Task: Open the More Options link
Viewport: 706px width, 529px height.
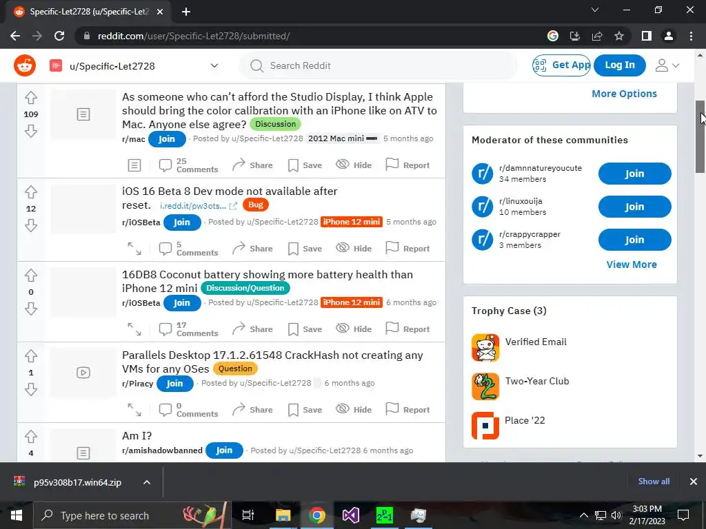Action: click(x=624, y=94)
